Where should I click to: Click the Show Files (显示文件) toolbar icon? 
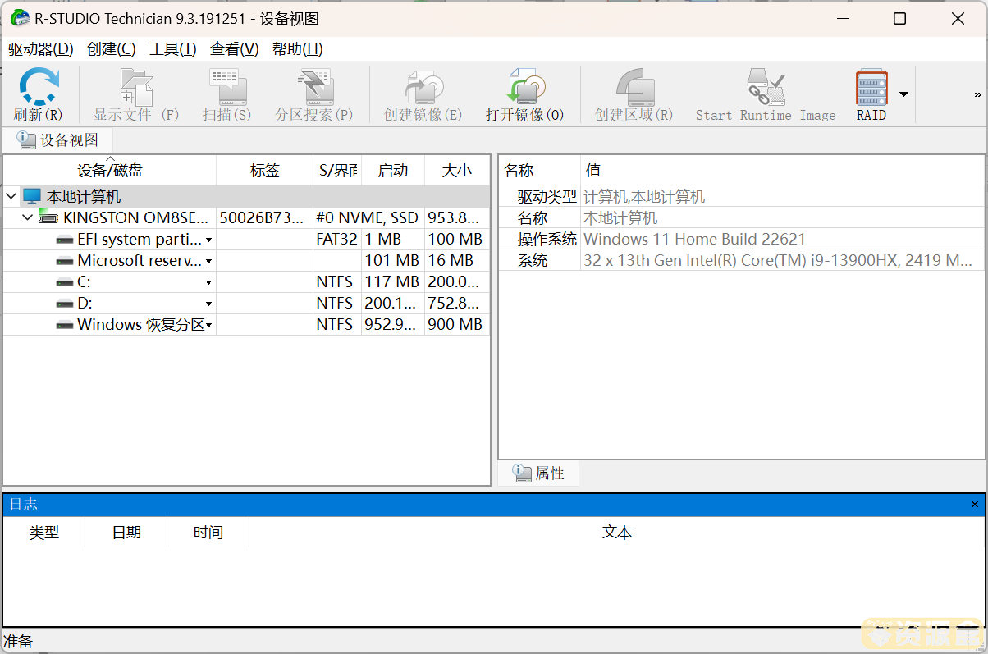pyautogui.click(x=136, y=87)
